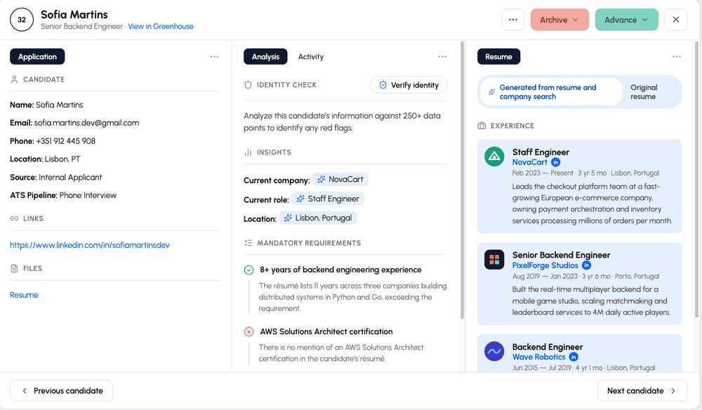Click the Staff Engineer current role chip

(x=328, y=199)
